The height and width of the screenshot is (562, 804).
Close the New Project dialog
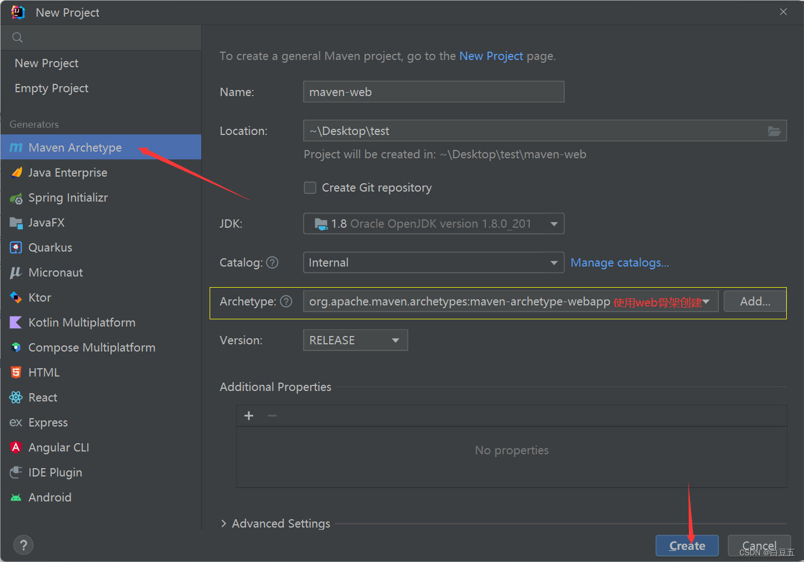[x=783, y=12]
